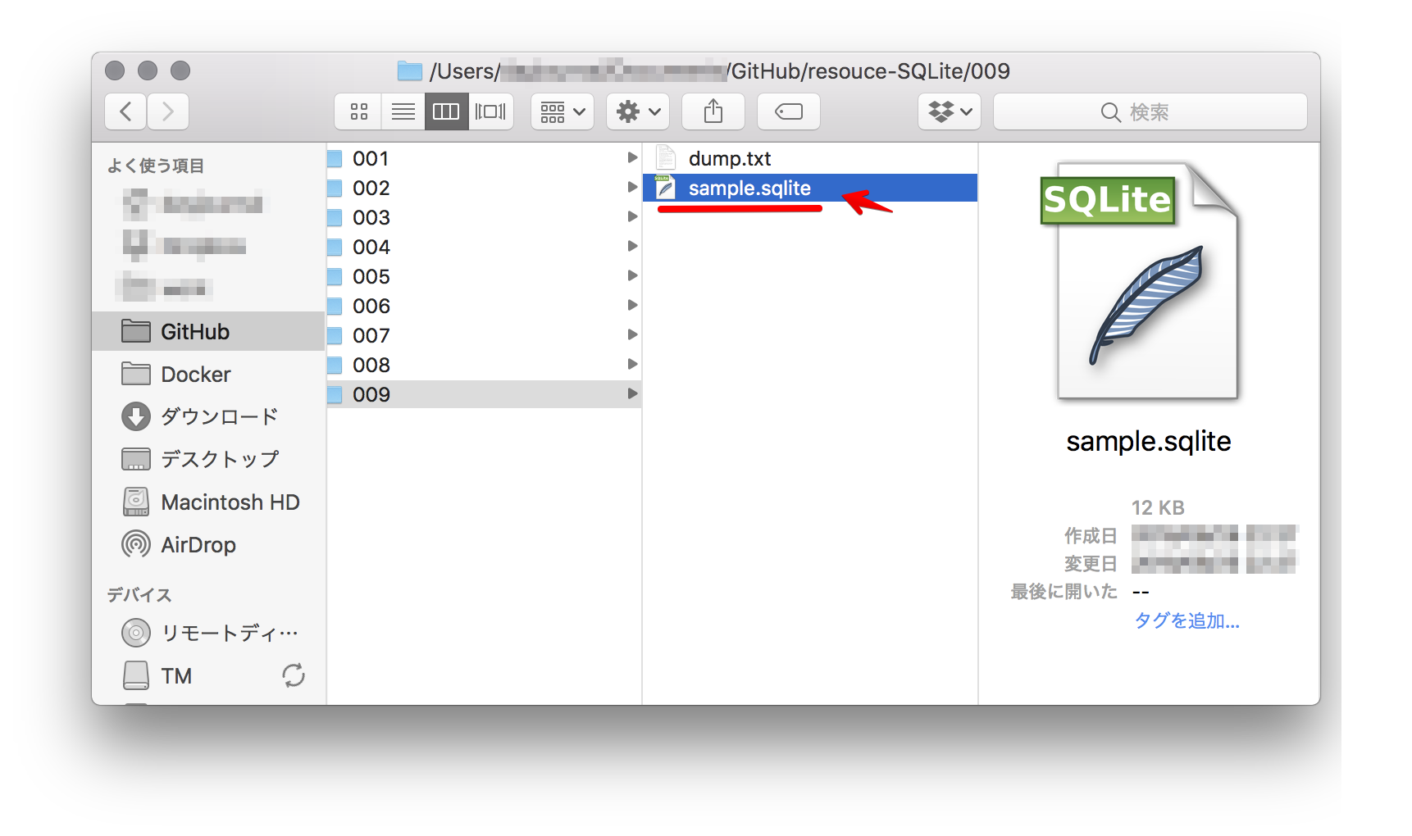
Task: Select folder 007
Action: click(484, 335)
